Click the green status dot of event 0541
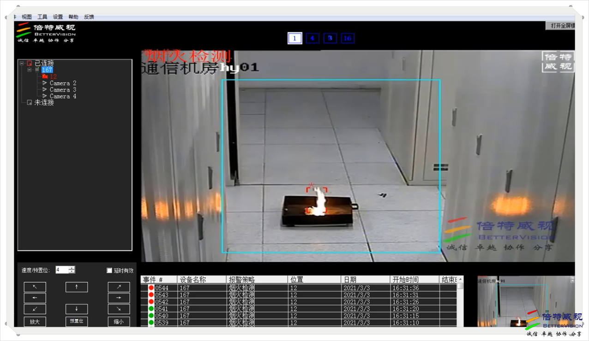Screen dimensions: 589x341 pyautogui.click(x=151, y=309)
